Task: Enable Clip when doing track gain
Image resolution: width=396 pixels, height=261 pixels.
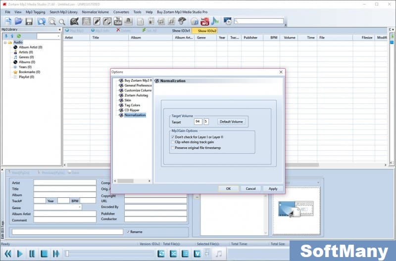Action: tap(173, 142)
